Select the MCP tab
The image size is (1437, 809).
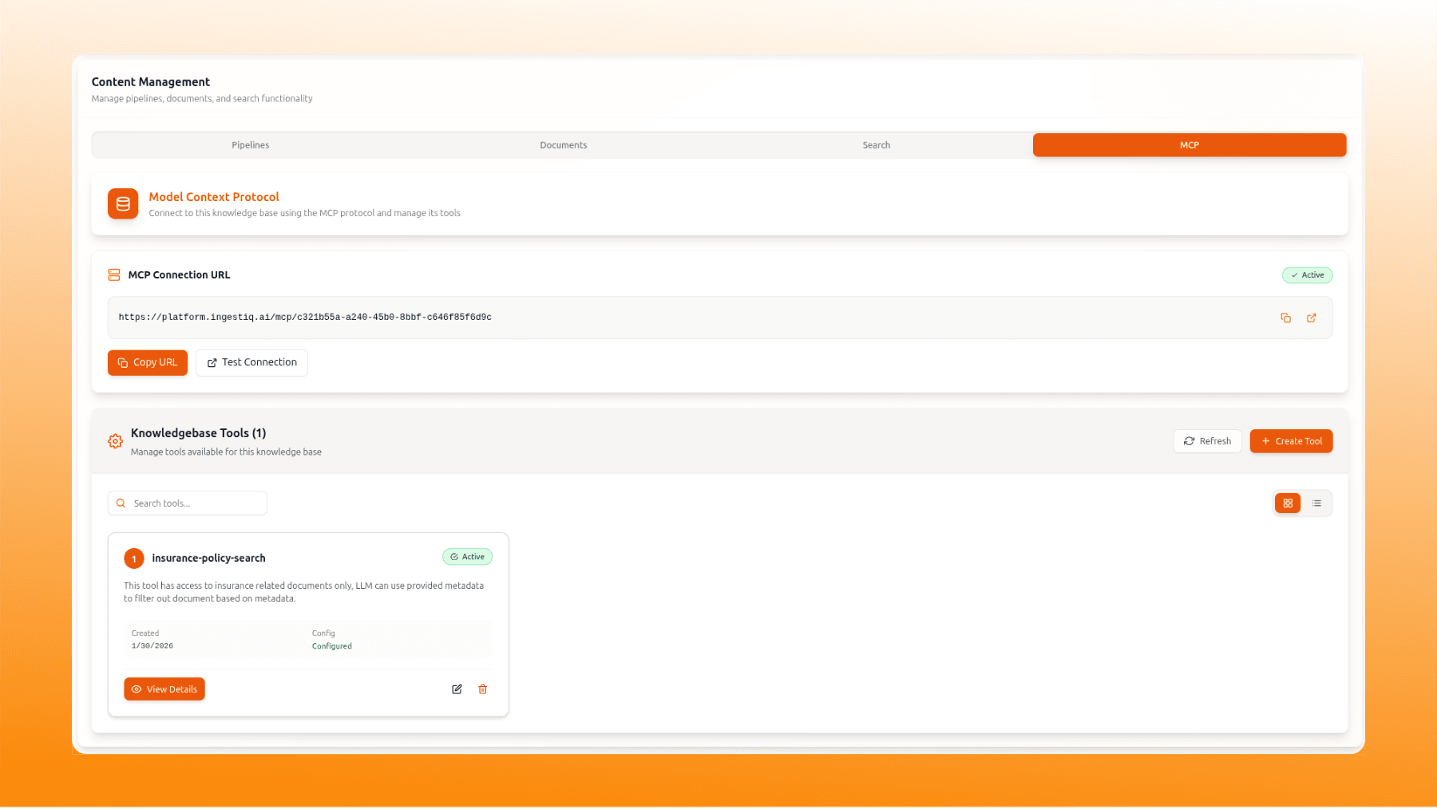click(x=1189, y=145)
